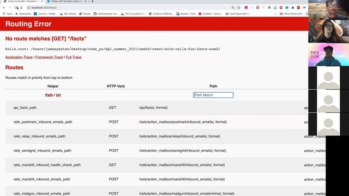Click the site info icon in address bar
Image resolution: width=349 pixels, height=196 pixels.
[28, 8]
